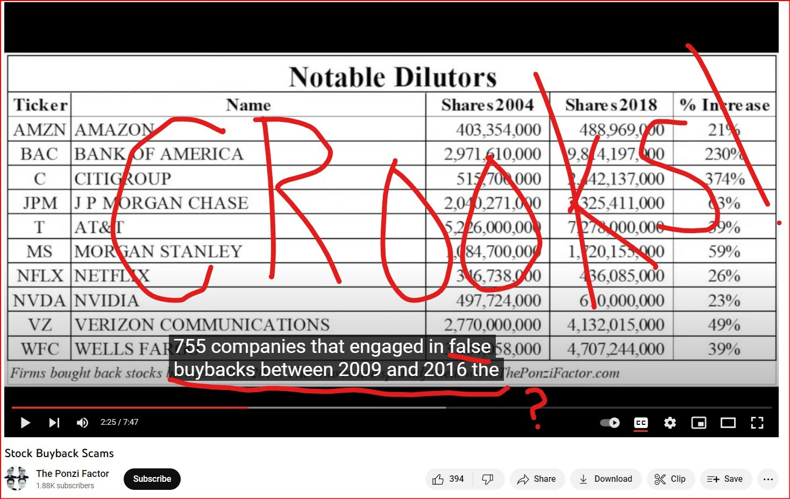This screenshot has width=790, height=499.
Task: Create a Clip from the video
Action: pos(670,479)
